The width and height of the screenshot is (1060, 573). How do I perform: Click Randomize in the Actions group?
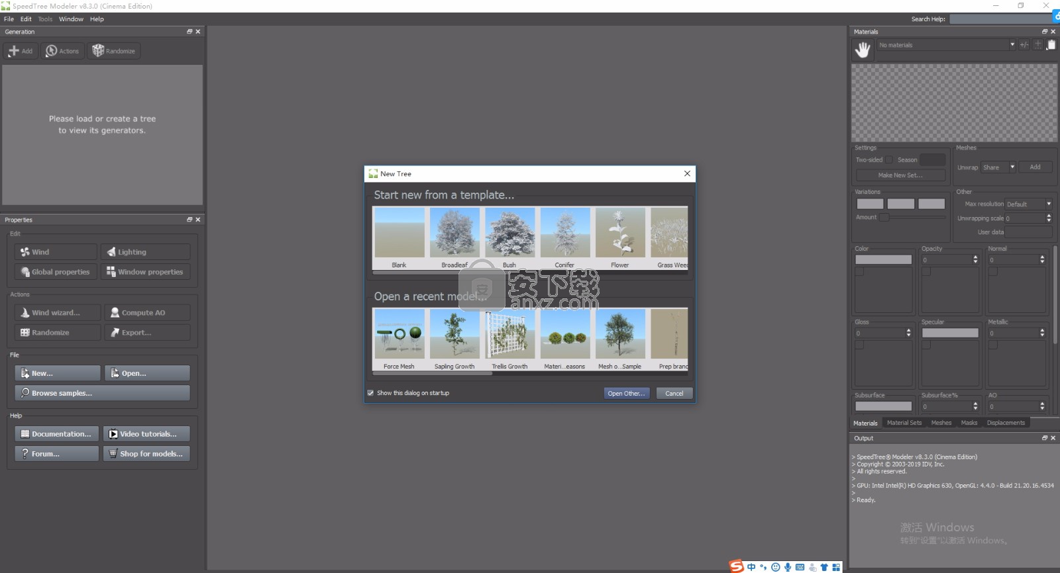click(x=58, y=333)
